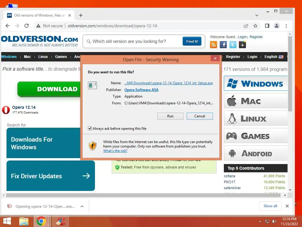The height and width of the screenshot is (227, 302).
Task: Click the yellow security shield icon
Action: [92, 146]
